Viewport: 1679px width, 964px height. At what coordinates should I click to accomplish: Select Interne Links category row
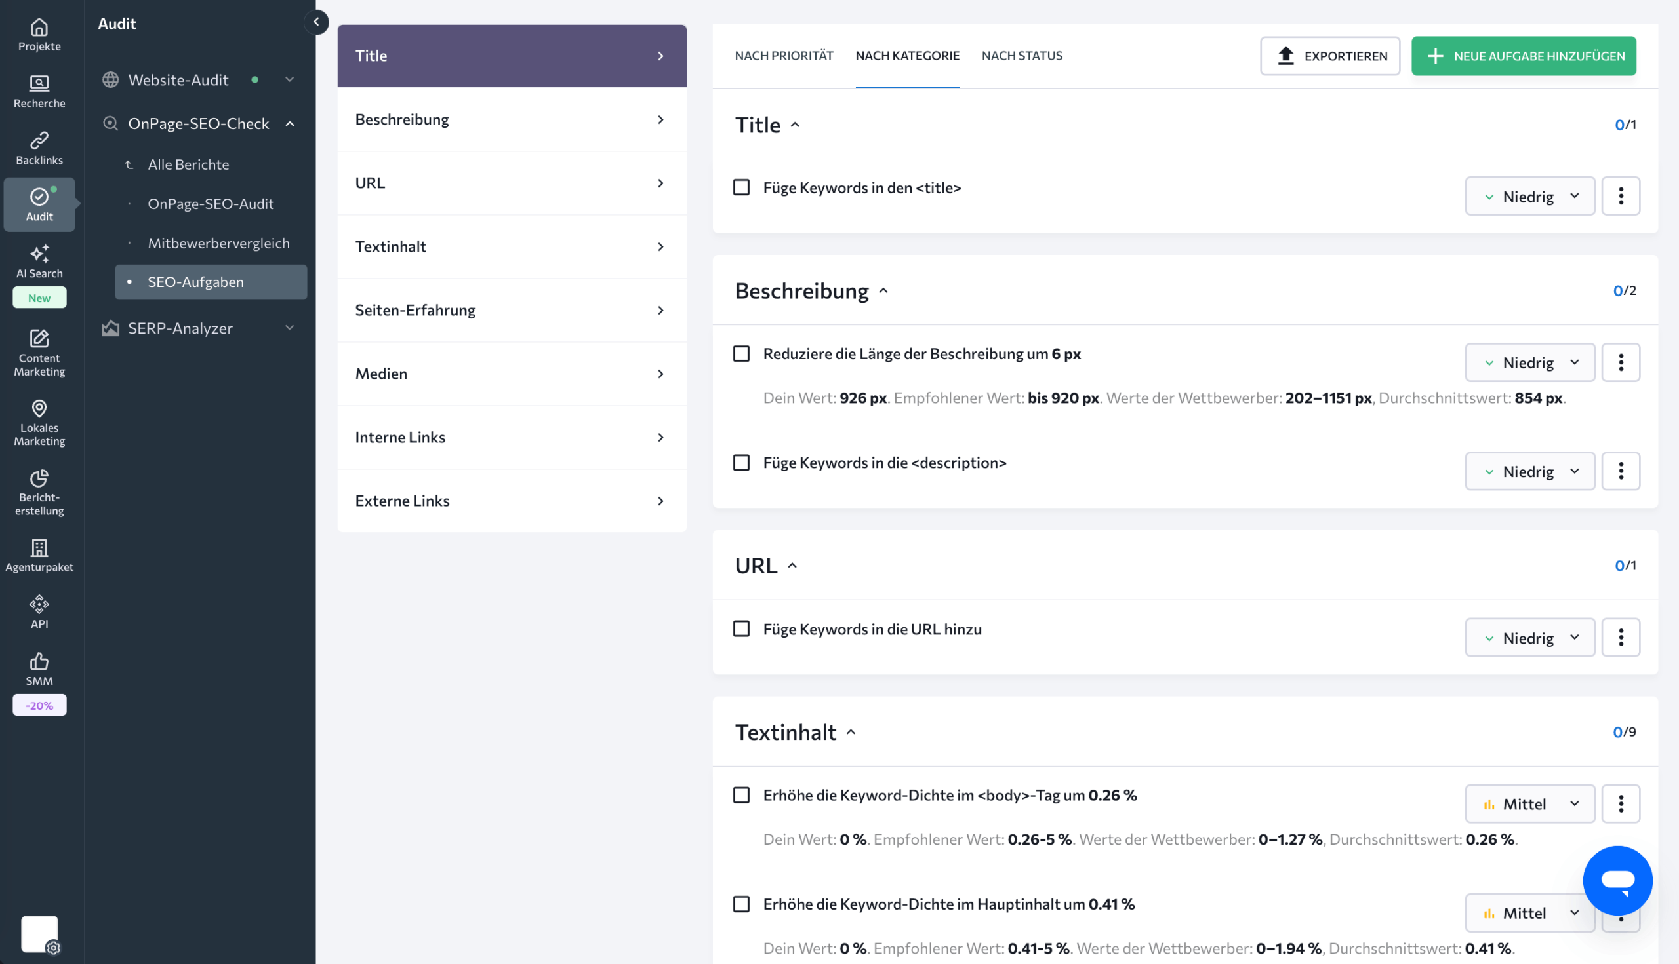tap(512, 437)
